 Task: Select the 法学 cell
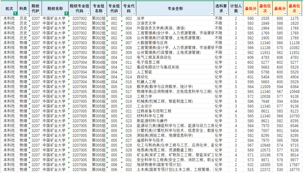[175, 18]
